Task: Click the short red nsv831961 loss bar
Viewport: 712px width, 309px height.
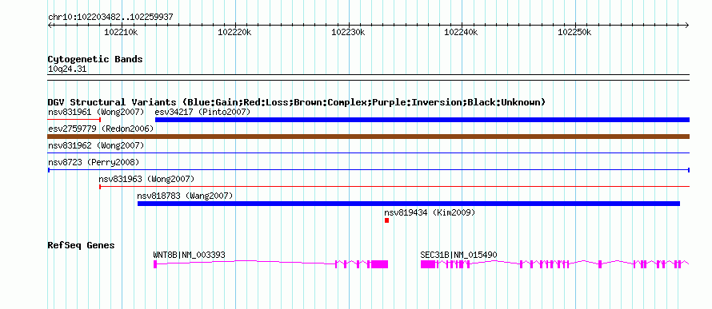Action: point(74,120)
